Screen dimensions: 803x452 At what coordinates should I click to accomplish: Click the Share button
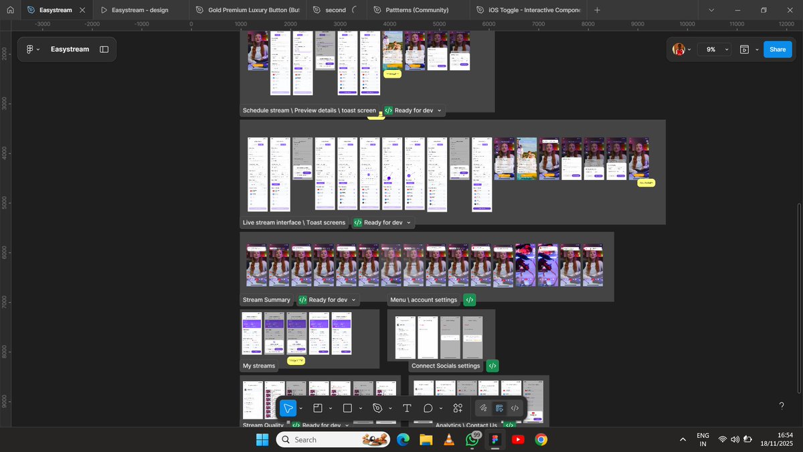point(778,49)
